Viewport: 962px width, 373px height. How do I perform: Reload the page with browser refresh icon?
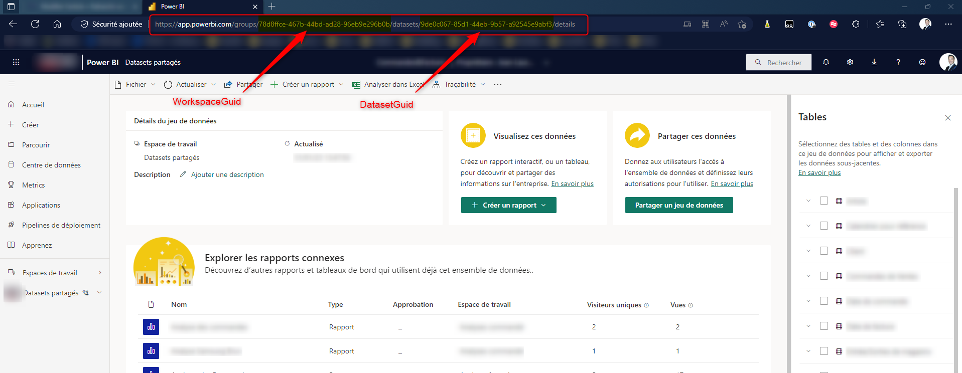click(35, 24)
